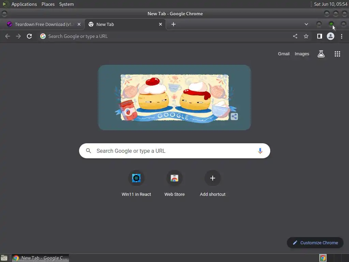
Task: Click the Add shortcut plus icon
Action: click(212, 178)
